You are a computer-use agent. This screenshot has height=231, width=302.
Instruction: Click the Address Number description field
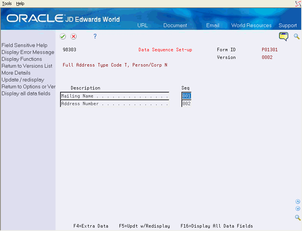[114, 104]
